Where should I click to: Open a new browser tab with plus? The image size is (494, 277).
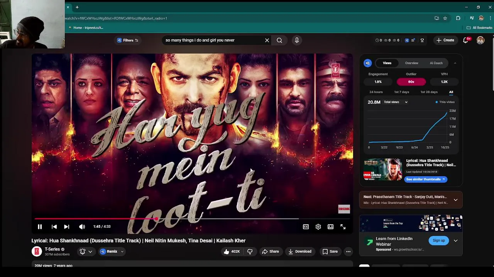[x=77, y=7]
